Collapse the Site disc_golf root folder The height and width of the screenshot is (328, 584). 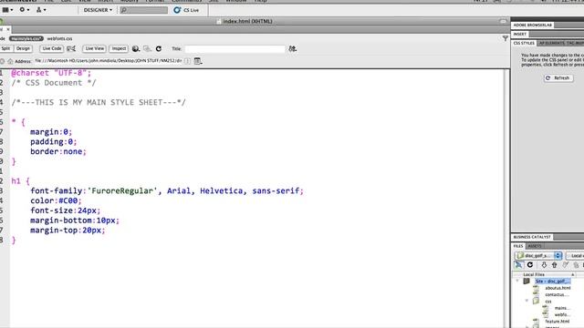(517, 282)
